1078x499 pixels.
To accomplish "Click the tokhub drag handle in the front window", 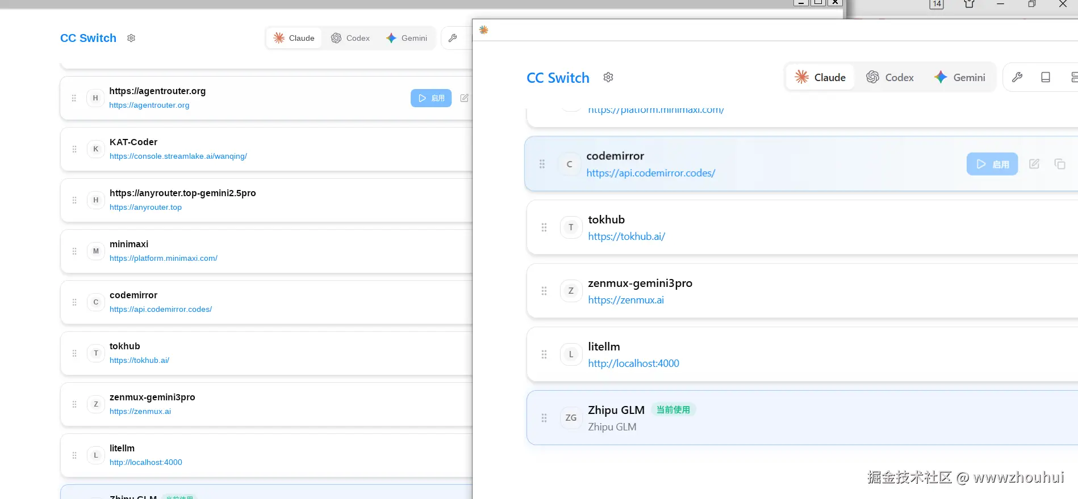I will tap(544, 227).
